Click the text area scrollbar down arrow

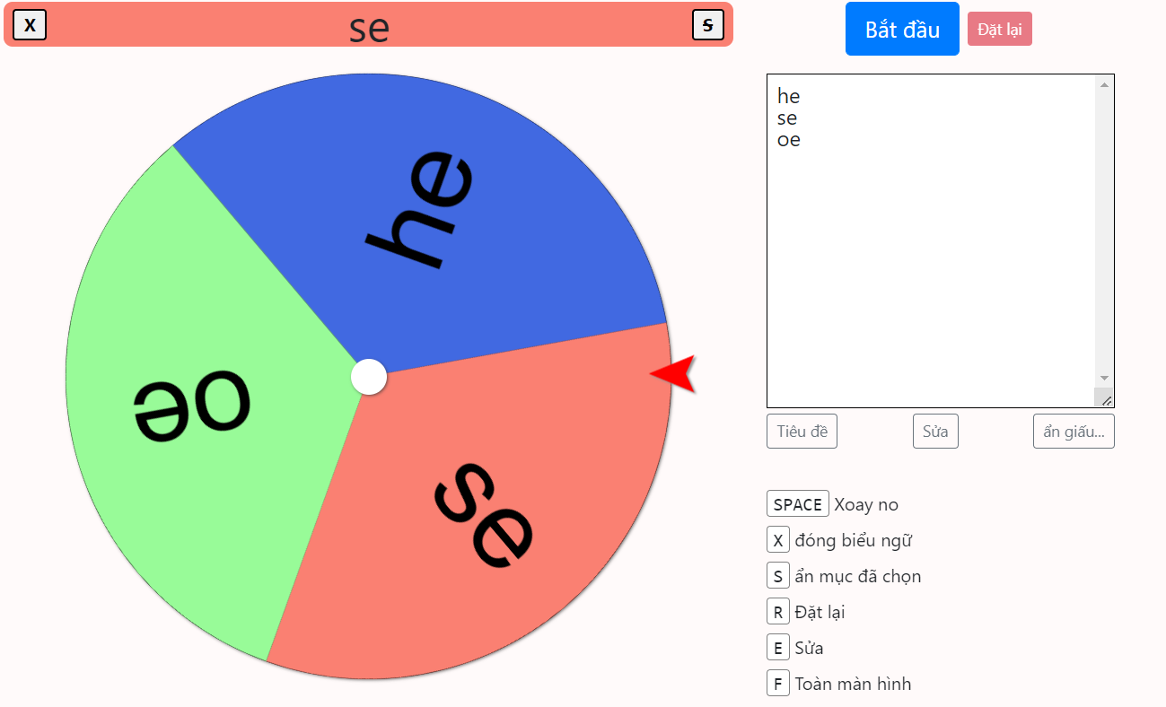pos(1104,379)
